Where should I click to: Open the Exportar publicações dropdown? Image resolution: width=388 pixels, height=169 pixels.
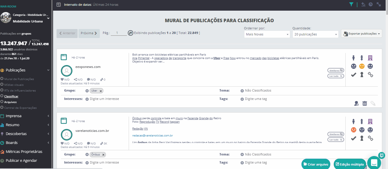(361, 34)
